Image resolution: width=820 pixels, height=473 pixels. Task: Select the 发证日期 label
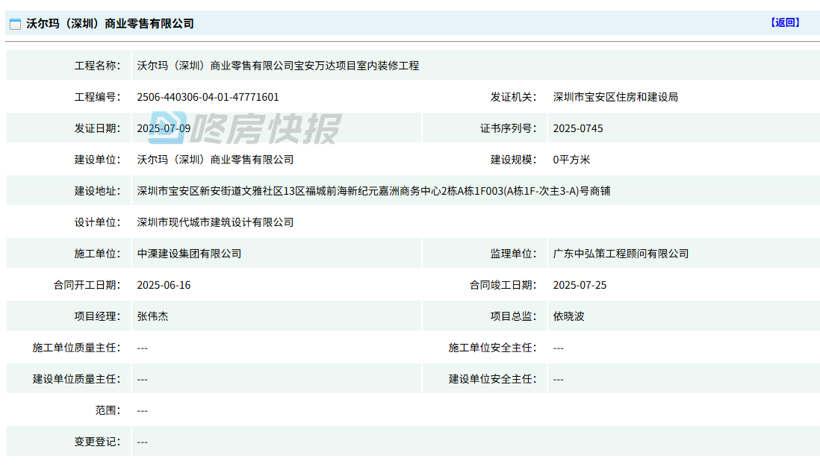point(97,128)
